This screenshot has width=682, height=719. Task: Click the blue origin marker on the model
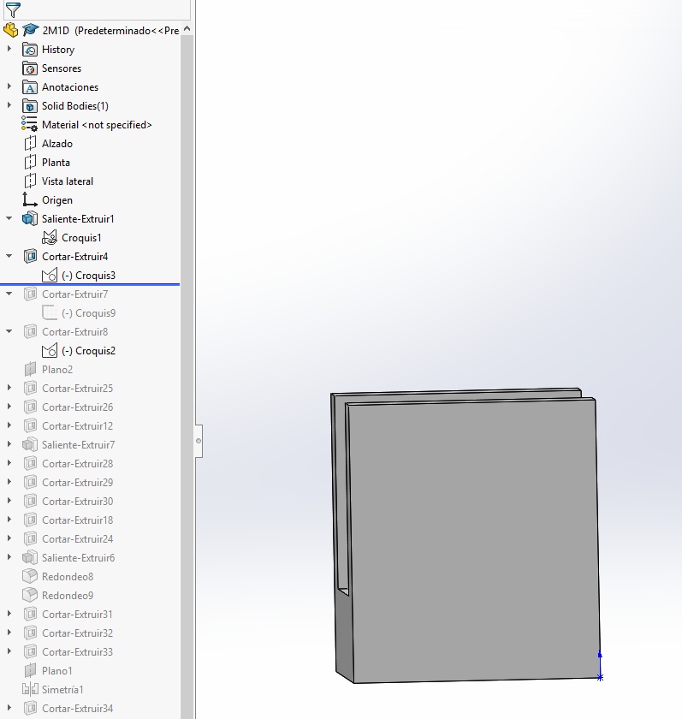click(600, 677)
